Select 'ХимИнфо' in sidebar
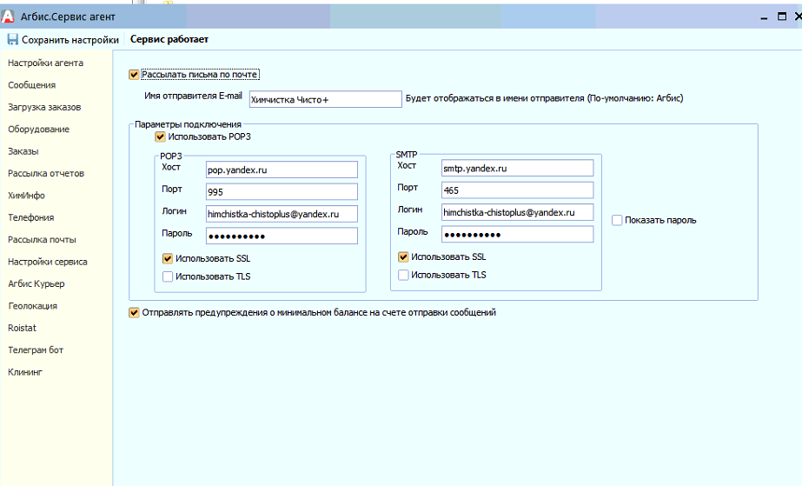 (26, 195)
